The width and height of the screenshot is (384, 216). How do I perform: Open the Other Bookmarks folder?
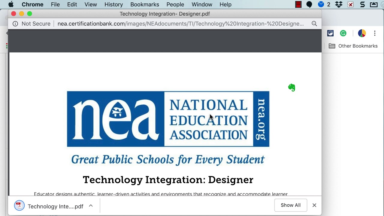click(353, 46)
